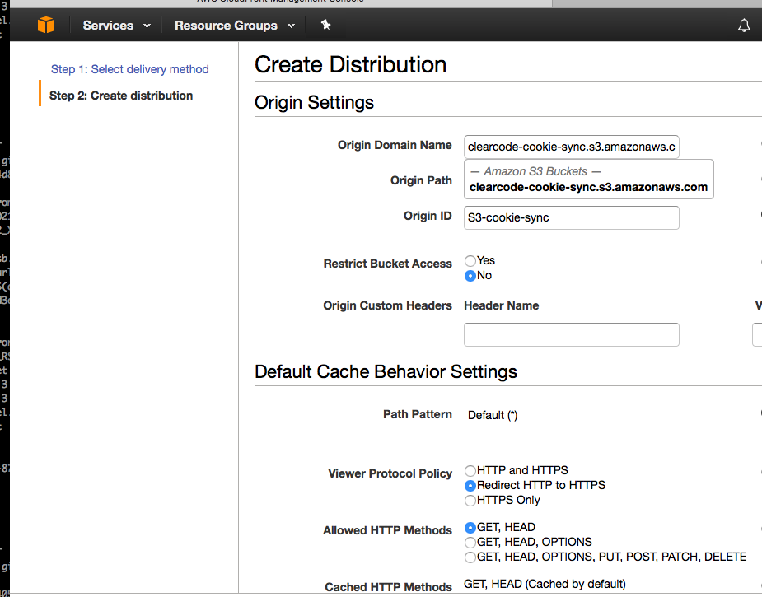
Task: Open the notifications bell icon
Action: [x=744, y=26]
